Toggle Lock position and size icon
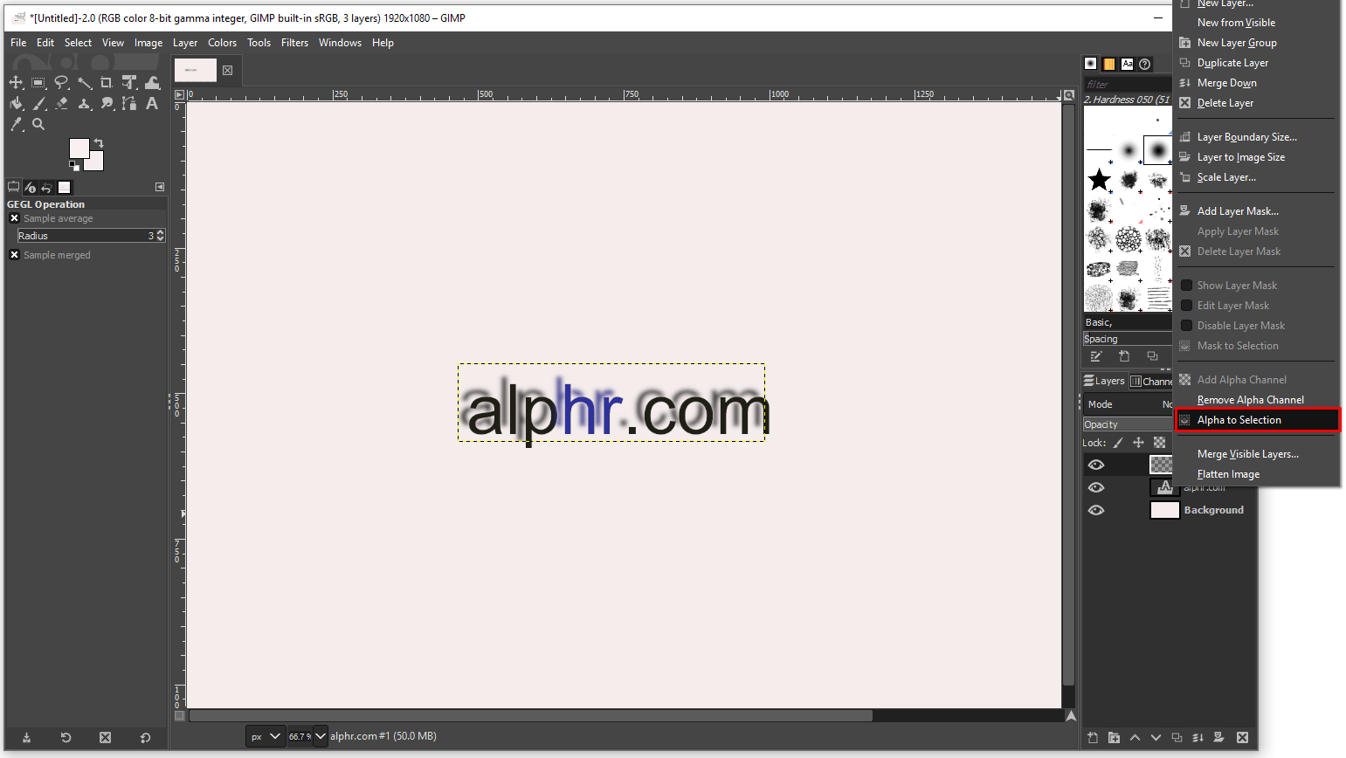 1138,443
